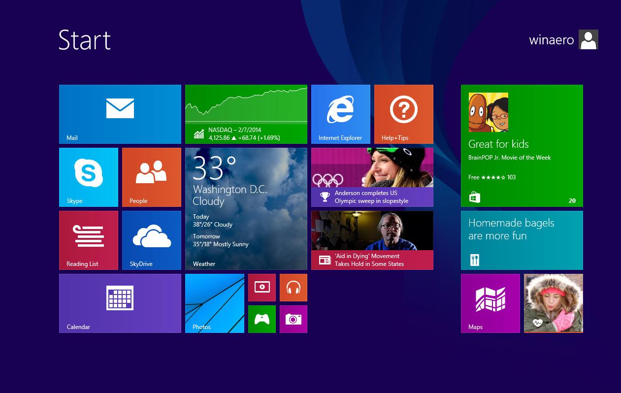The height and width of the screenshot is (393, 621).
Task: Open the Calendar tile
Action: [120, 303]
